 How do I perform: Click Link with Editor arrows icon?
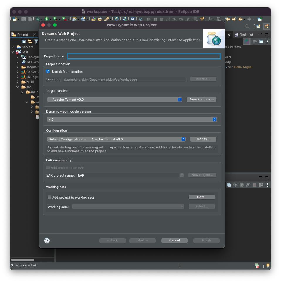click(30, 41)
